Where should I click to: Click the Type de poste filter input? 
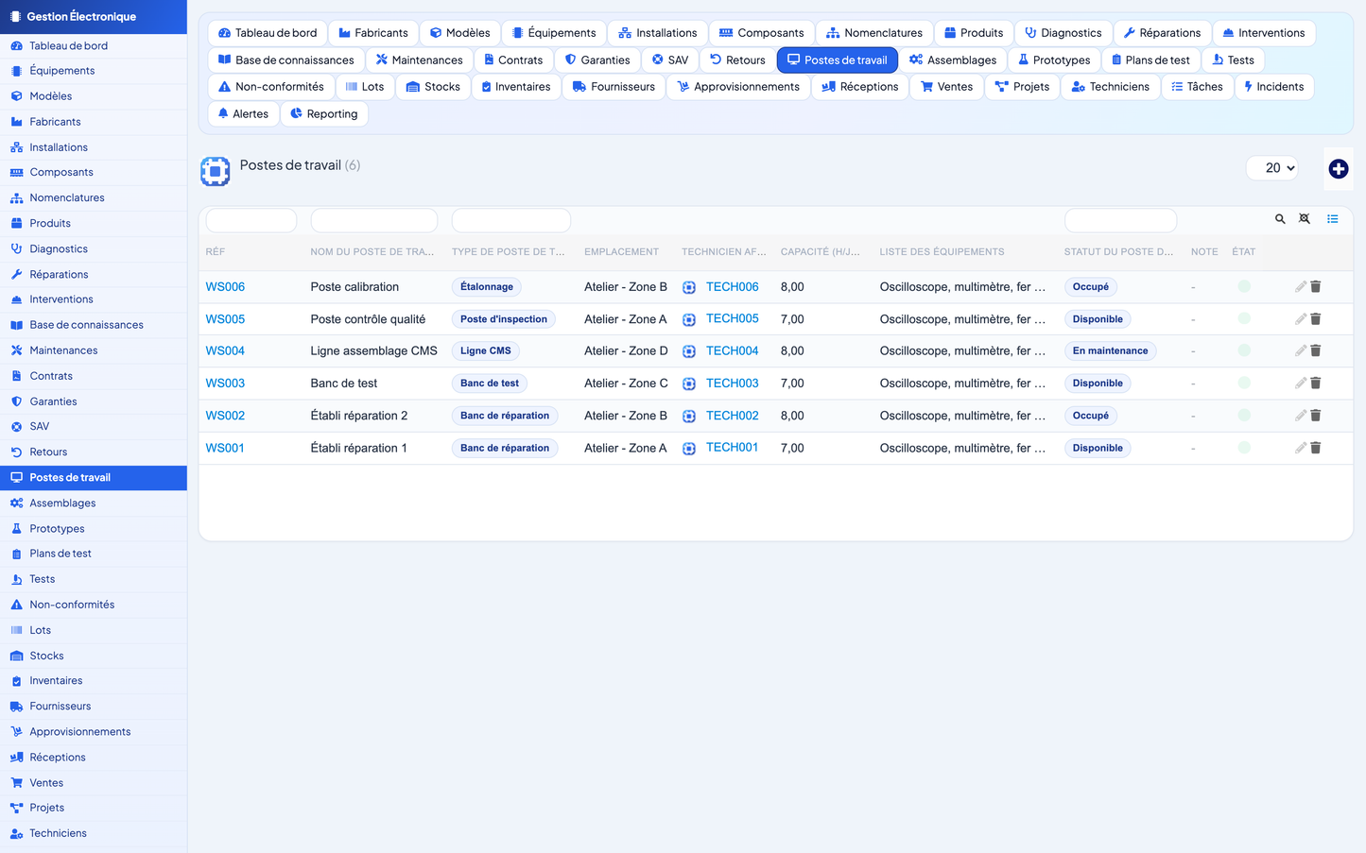tap(511, 220)
